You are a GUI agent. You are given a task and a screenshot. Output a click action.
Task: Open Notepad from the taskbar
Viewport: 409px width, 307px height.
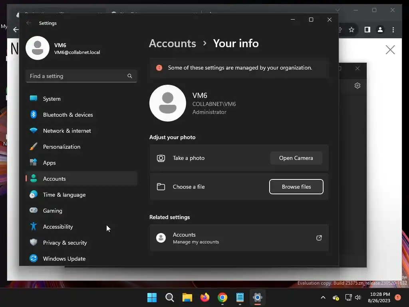(240, 297)
